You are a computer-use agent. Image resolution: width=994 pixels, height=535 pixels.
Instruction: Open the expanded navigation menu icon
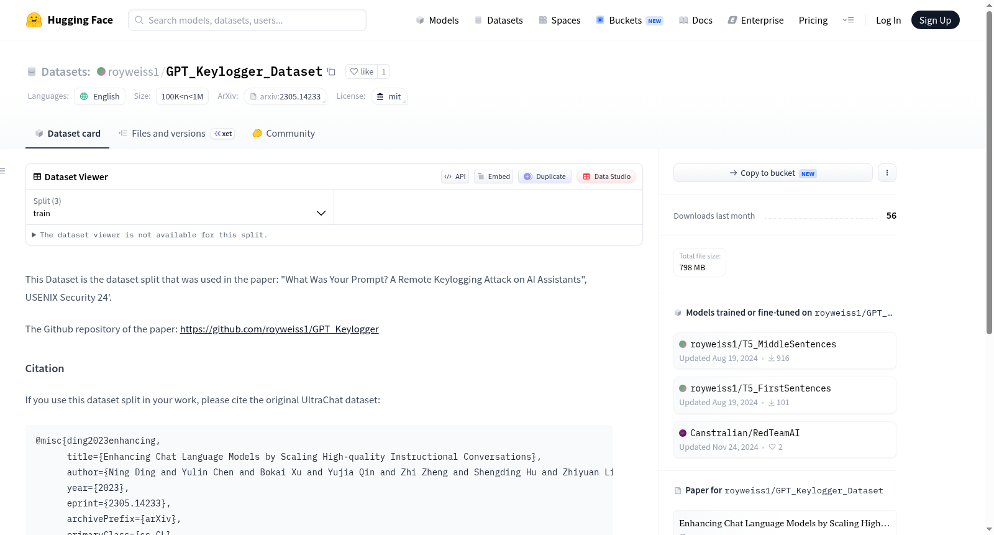848,20
